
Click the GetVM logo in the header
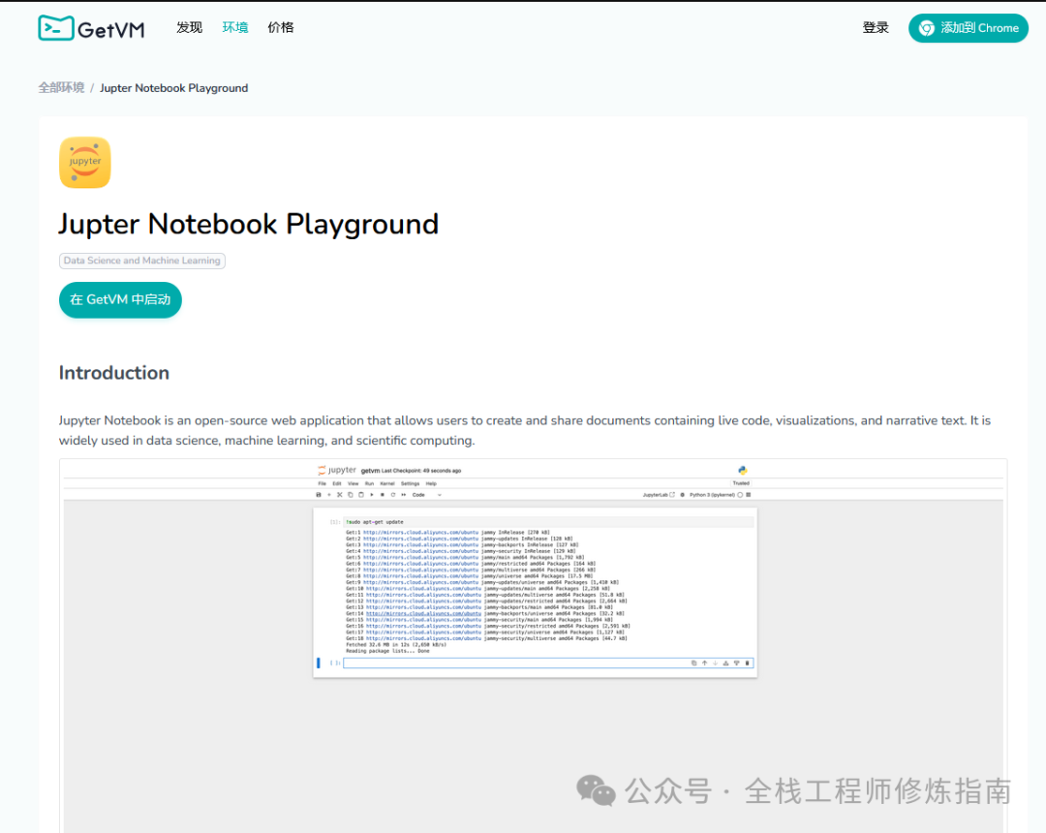pos(91,29)
